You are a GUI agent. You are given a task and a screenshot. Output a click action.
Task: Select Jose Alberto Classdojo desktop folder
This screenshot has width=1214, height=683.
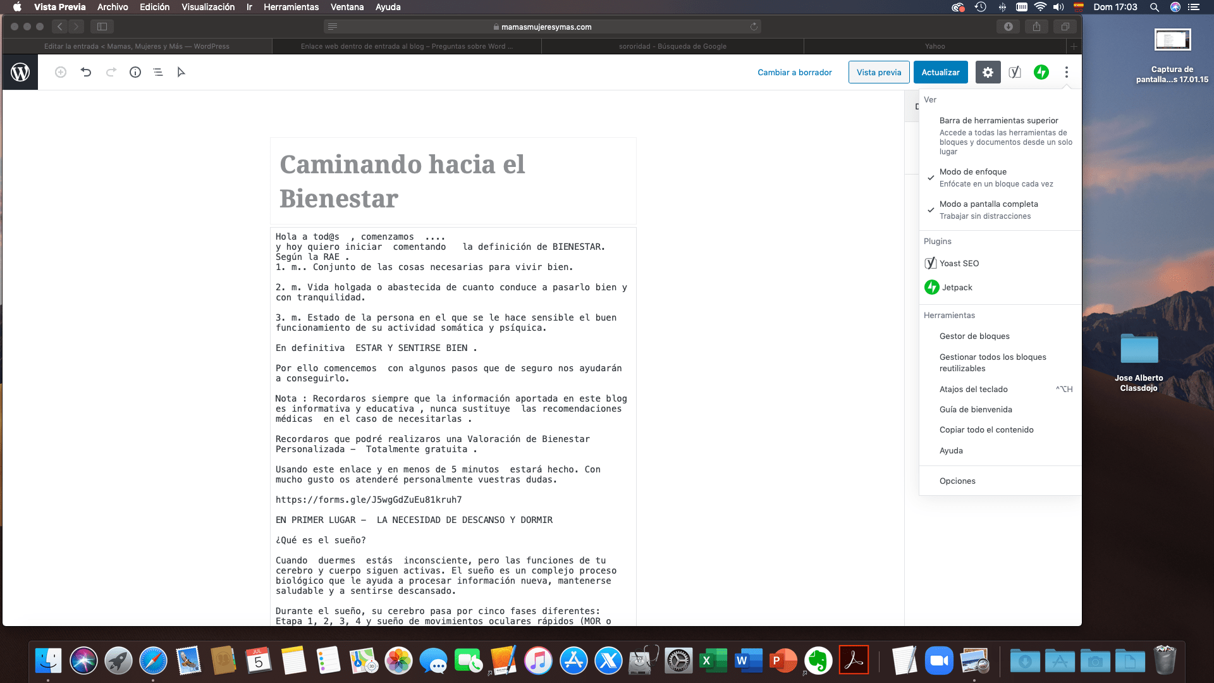click(x=1139, y=349)
